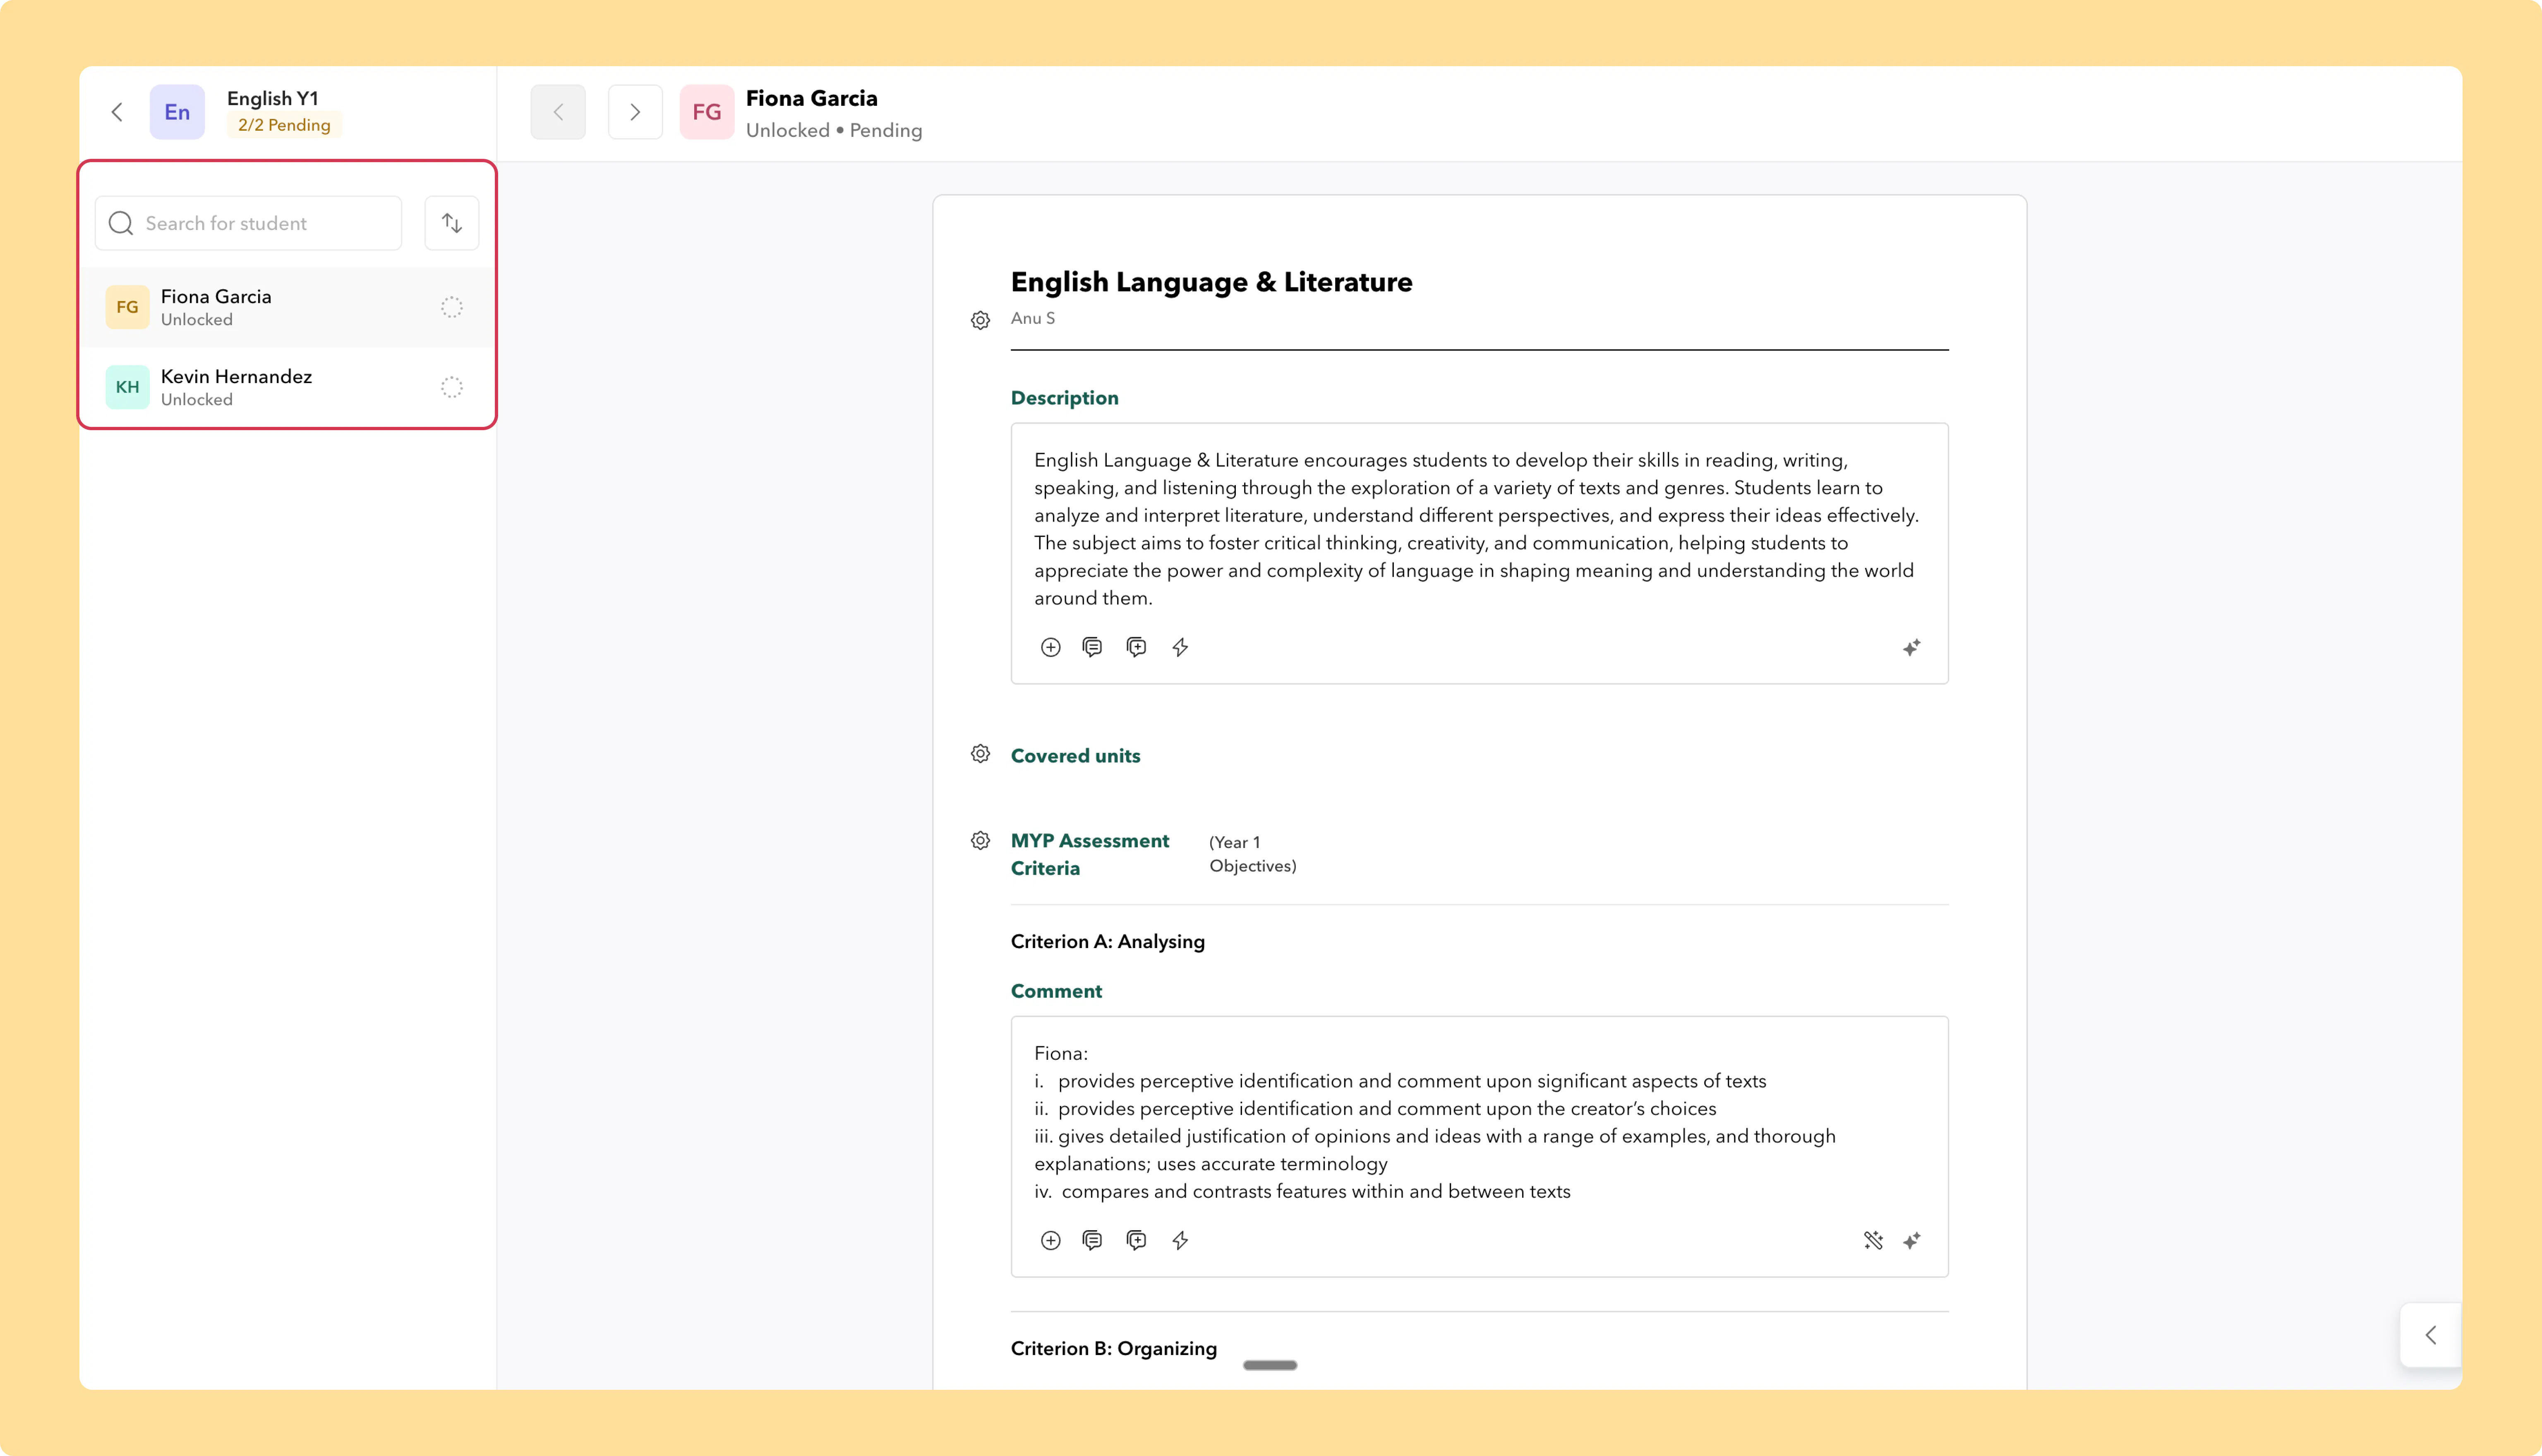Click the English Language & Literature title
2542x1456 pixels.
coord(1211,282)
